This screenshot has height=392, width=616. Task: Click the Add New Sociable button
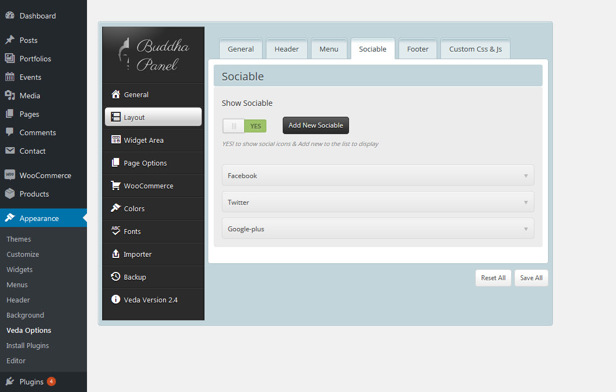click(316, 125)
